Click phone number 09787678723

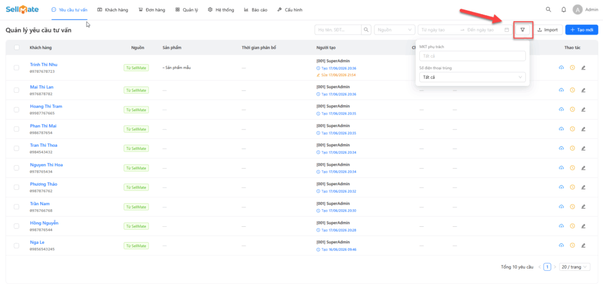pos(42,71)
